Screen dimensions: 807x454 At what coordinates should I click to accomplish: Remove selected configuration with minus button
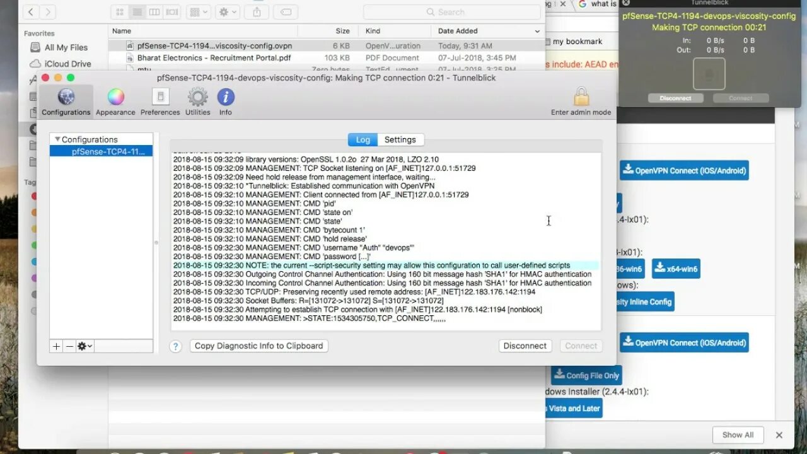[69, 346]
